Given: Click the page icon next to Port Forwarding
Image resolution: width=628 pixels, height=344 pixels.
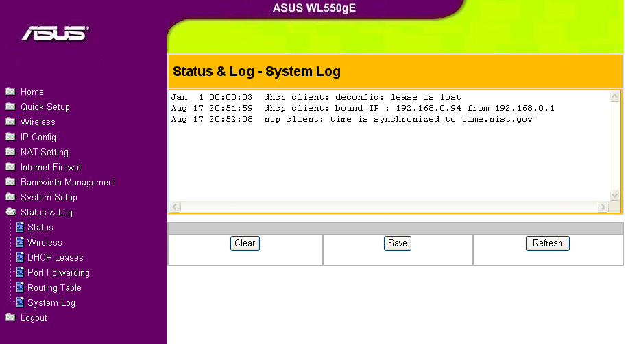Looking at the screenshot, I should point(20,272).
